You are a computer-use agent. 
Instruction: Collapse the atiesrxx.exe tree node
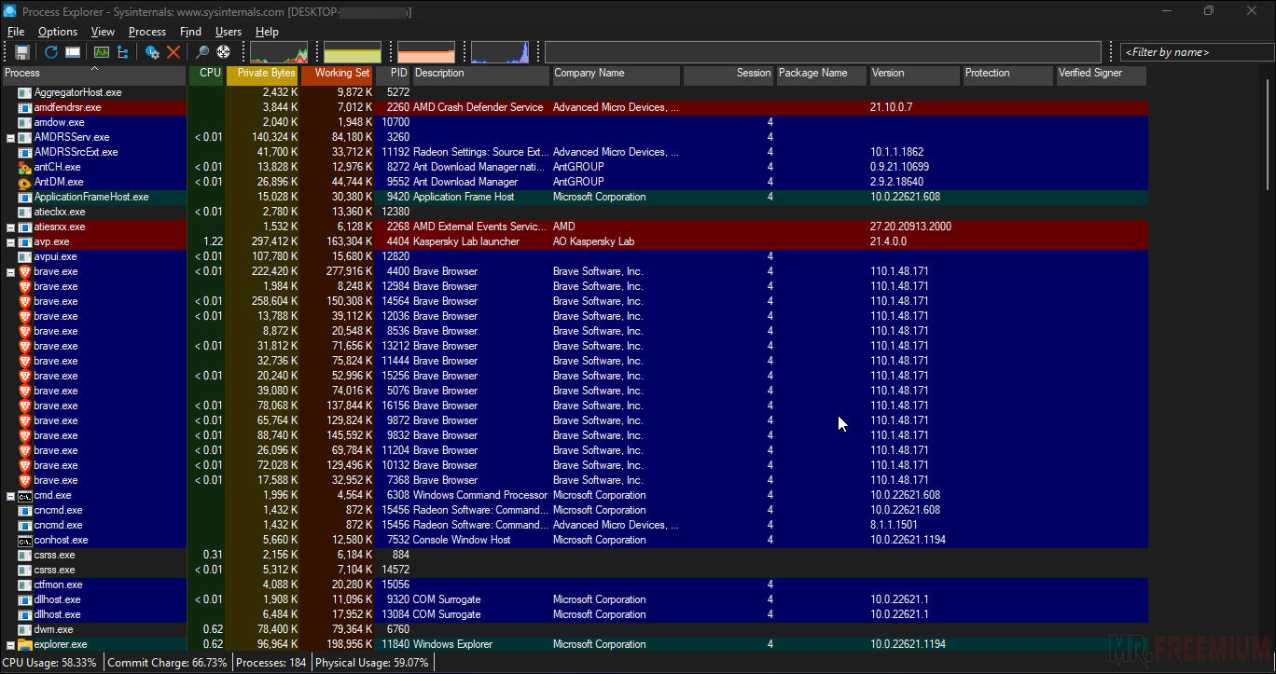[x=10, y=227]
